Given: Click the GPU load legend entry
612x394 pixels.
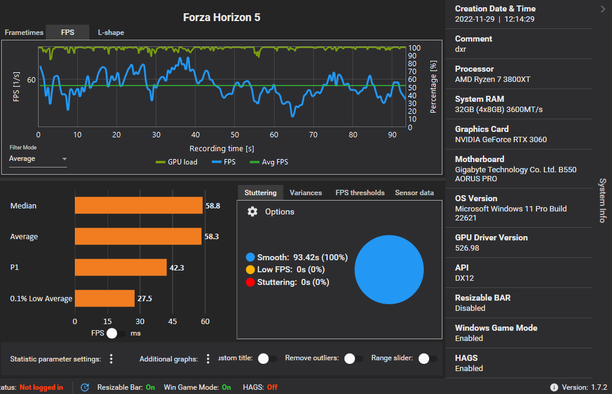Looking at the screenshot, I should click(x=176, y=162).
